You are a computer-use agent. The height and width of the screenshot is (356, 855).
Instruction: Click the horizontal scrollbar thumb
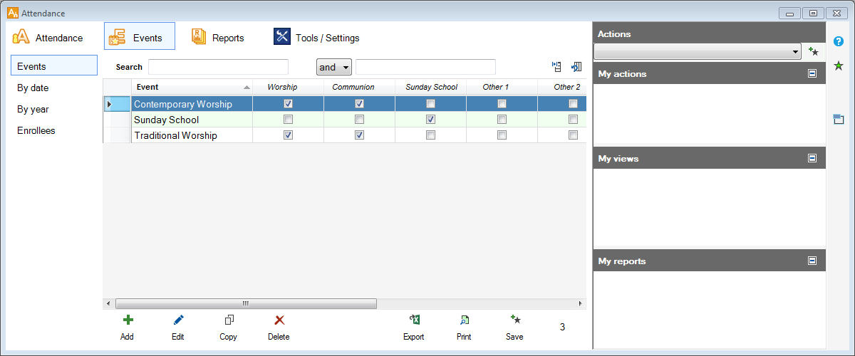coord(246,303)
